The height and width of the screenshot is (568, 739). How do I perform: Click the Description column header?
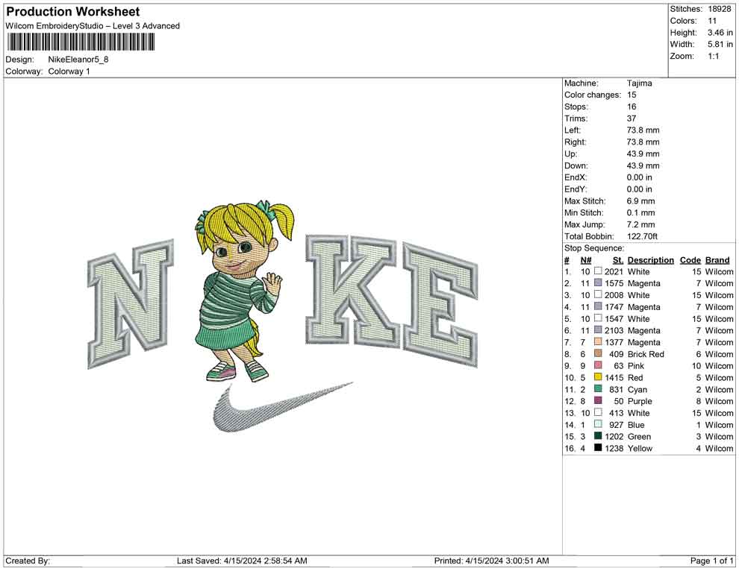tap(650, 260)
